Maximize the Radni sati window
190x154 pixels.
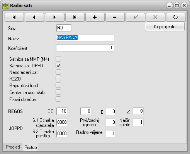pyautogui.click(x=177, y=5)
